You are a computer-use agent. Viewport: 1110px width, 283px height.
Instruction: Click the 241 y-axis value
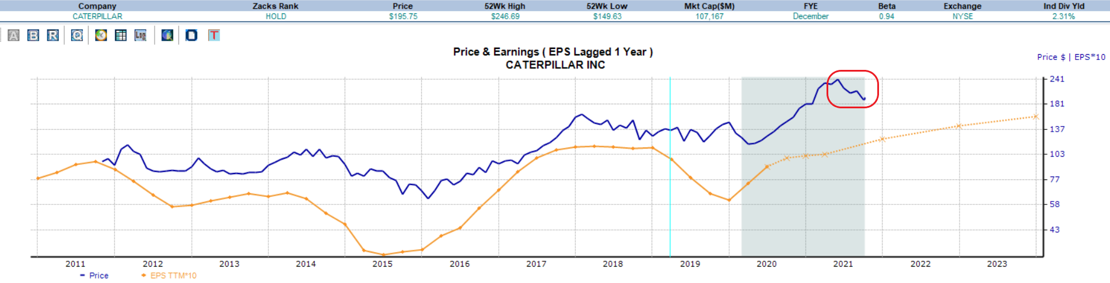point(1057,79)
